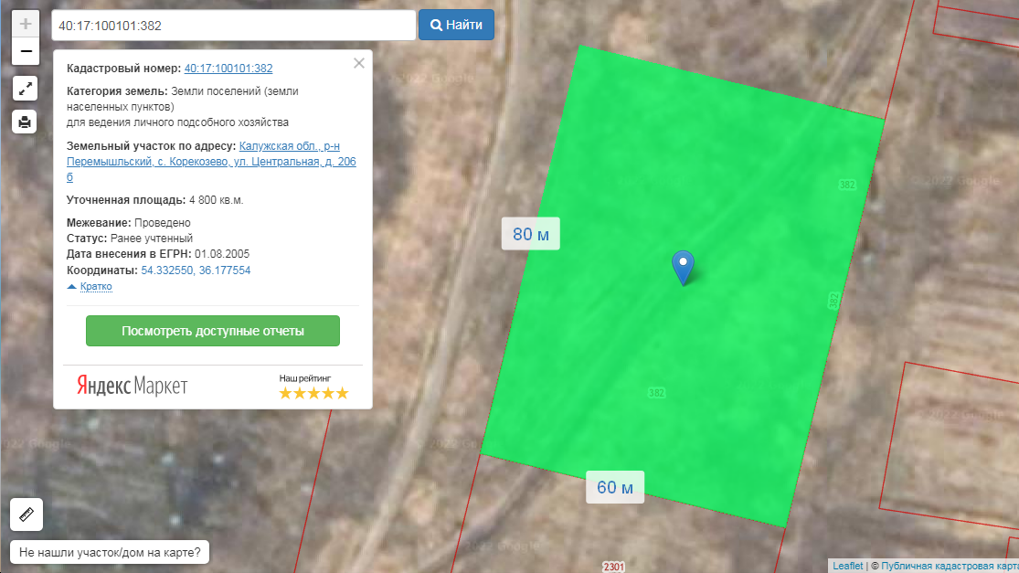Open the Leaflet attribution link
Image resolution: width=1019 pixels, height=573 pixels.
click(847, 566)
